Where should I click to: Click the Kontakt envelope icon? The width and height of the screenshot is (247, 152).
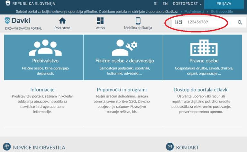coord(170,147)
